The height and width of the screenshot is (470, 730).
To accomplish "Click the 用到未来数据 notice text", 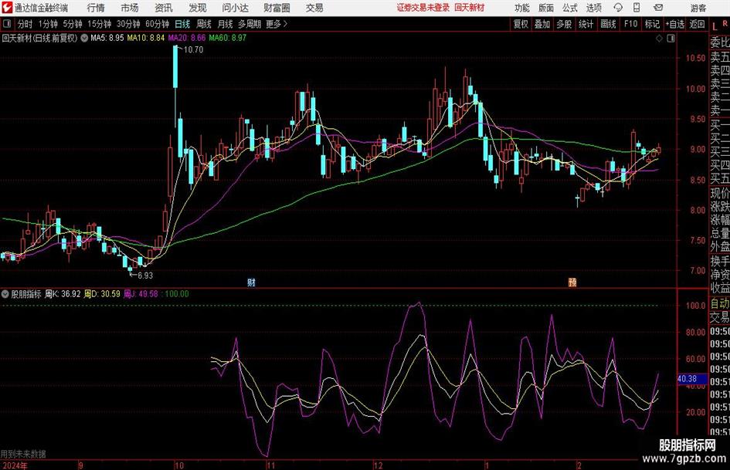I will 23,454.
